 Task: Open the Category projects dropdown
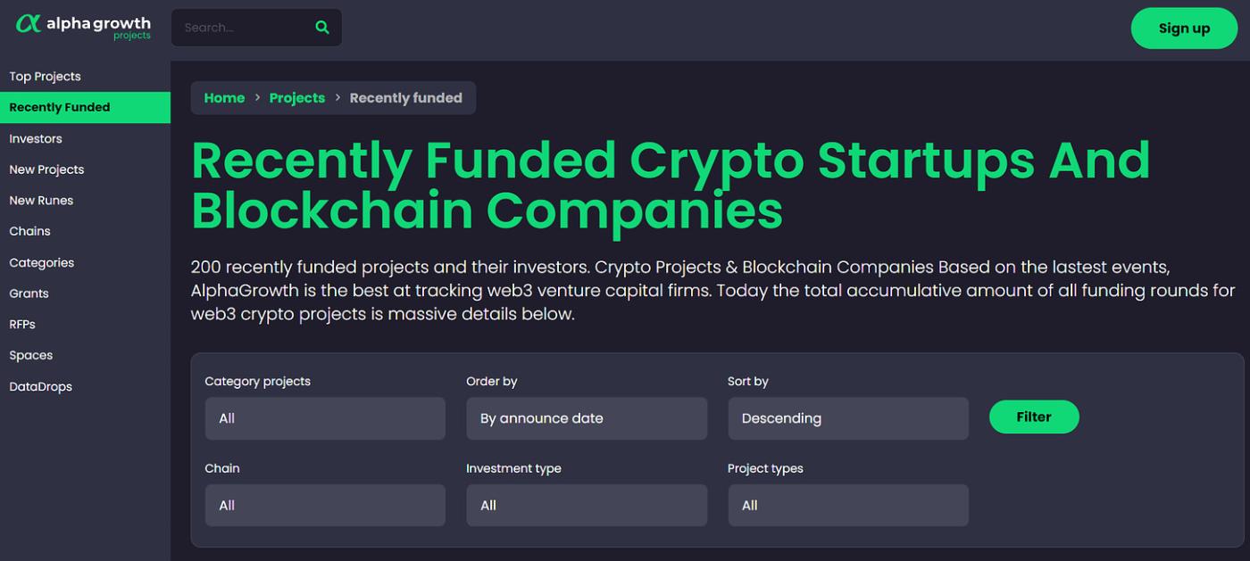325,418
